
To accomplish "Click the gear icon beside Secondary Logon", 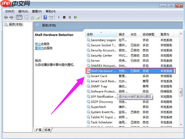I will [88, 40].
